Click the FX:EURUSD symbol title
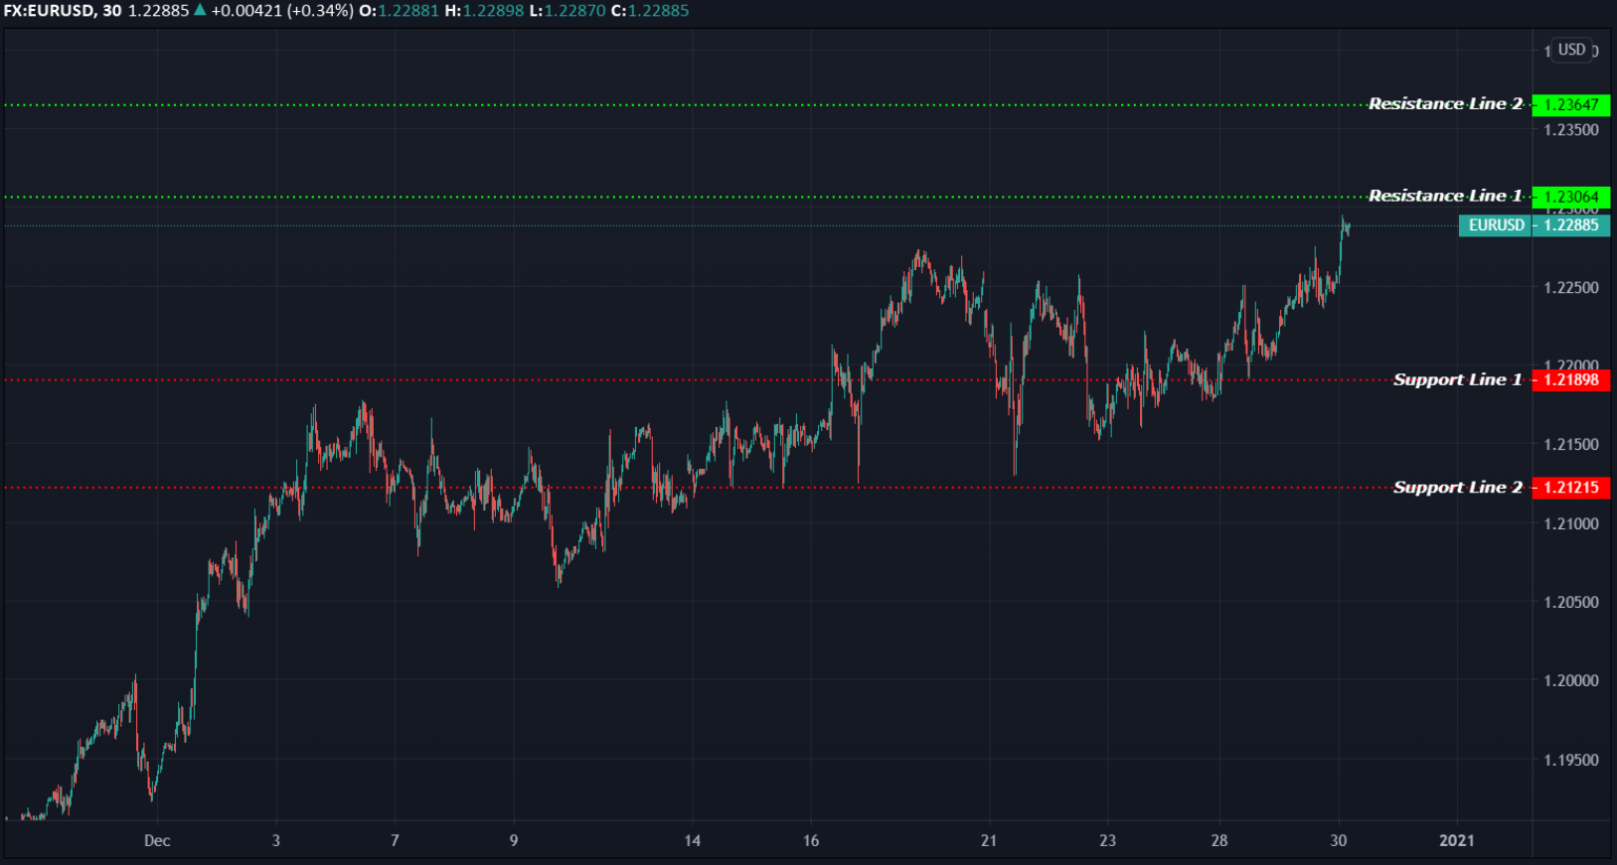This screenshot has height=865, width=1617. pyautogui.click(x=49, y=10)
